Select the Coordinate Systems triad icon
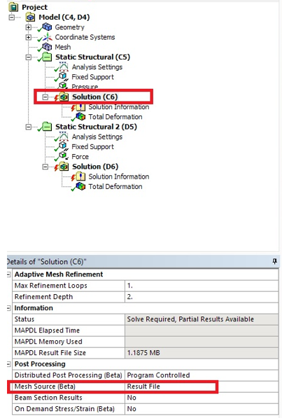This screenshot has height=418, width=282. click(x=47, y=37)
